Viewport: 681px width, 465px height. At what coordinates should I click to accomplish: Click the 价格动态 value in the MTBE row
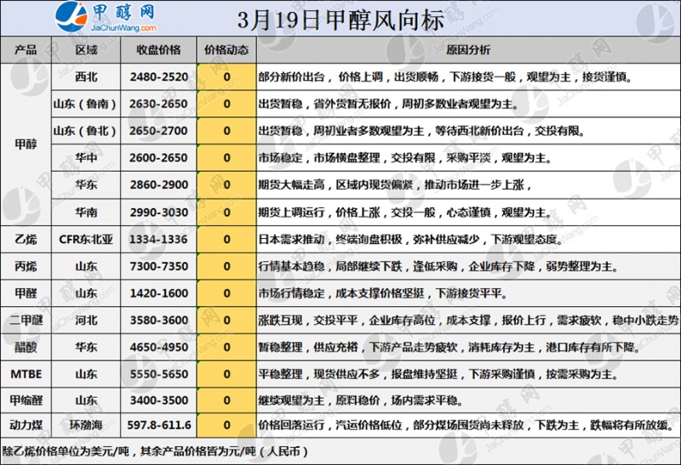click(226, 374)
